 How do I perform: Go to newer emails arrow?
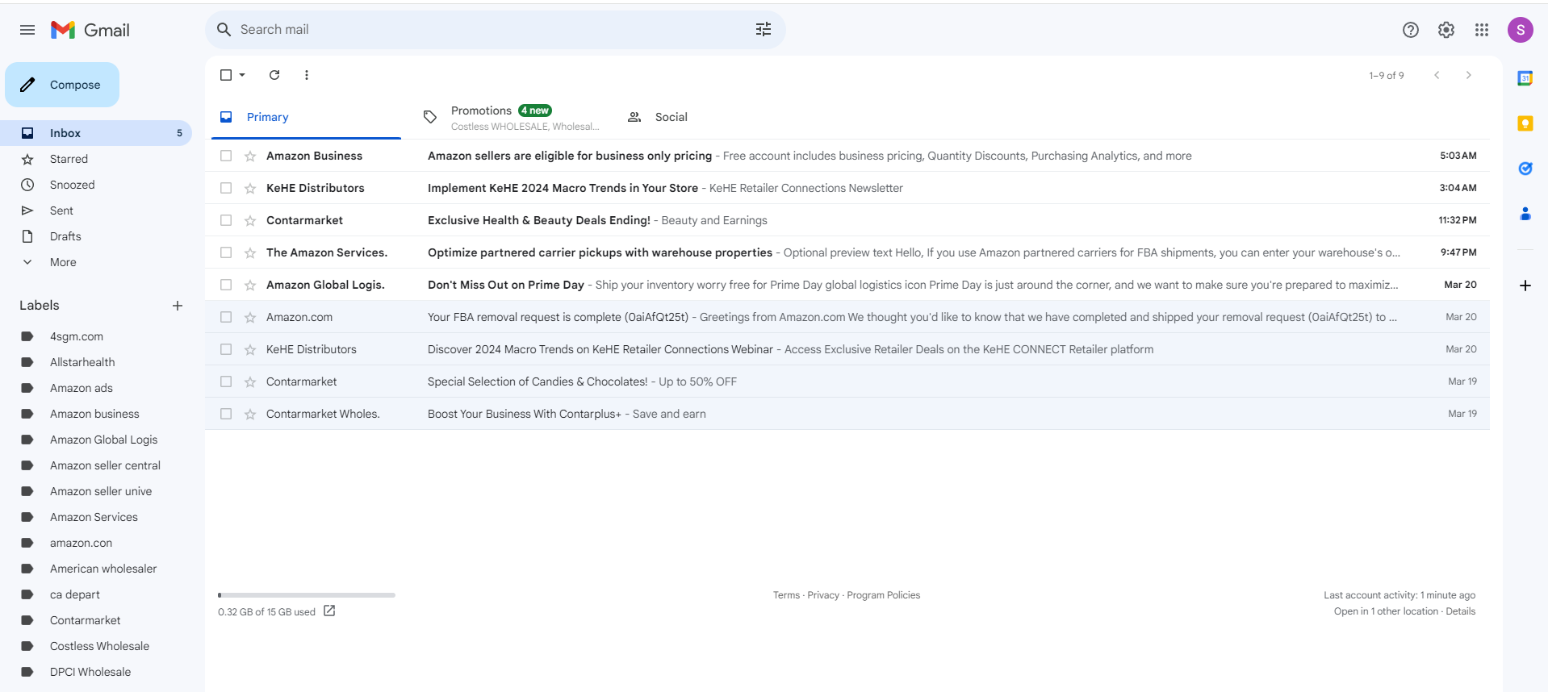coord(1437,75)
